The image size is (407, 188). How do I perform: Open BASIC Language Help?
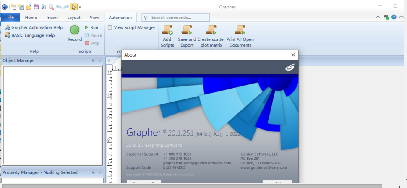[30, 35]
